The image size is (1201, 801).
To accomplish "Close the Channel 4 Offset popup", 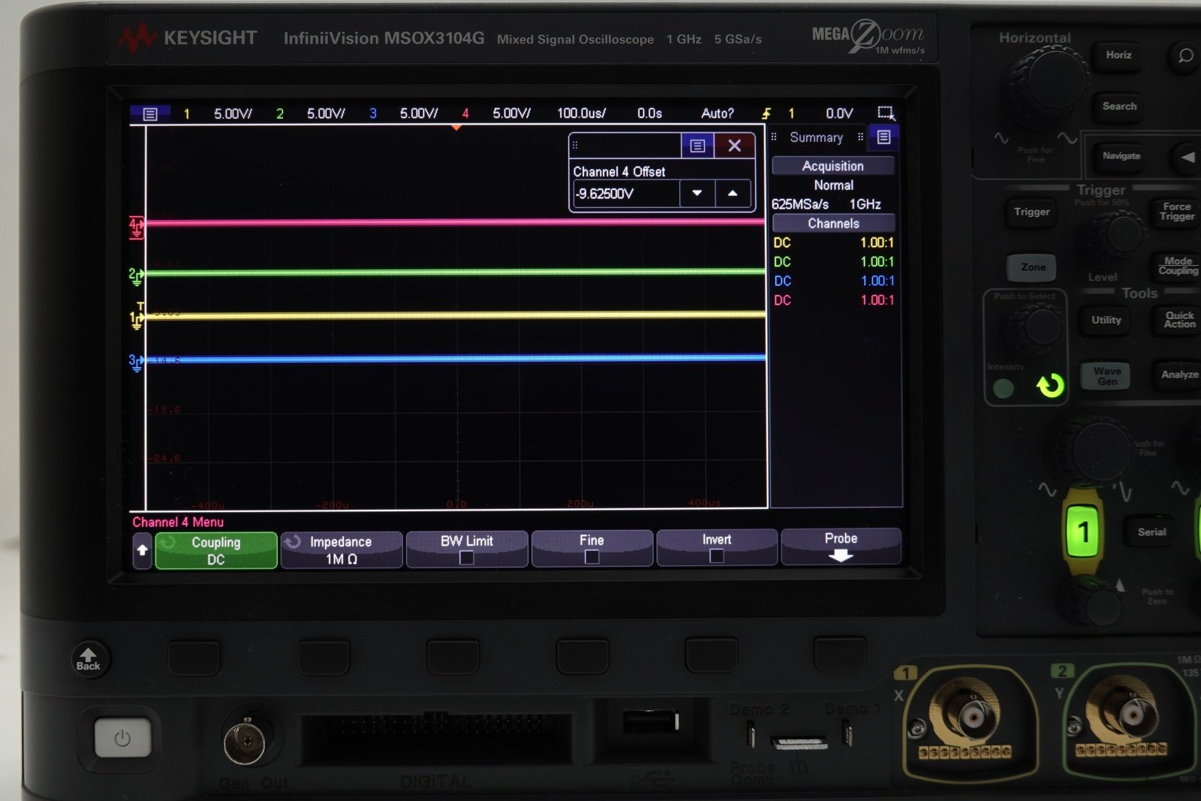I will point(734,146).
